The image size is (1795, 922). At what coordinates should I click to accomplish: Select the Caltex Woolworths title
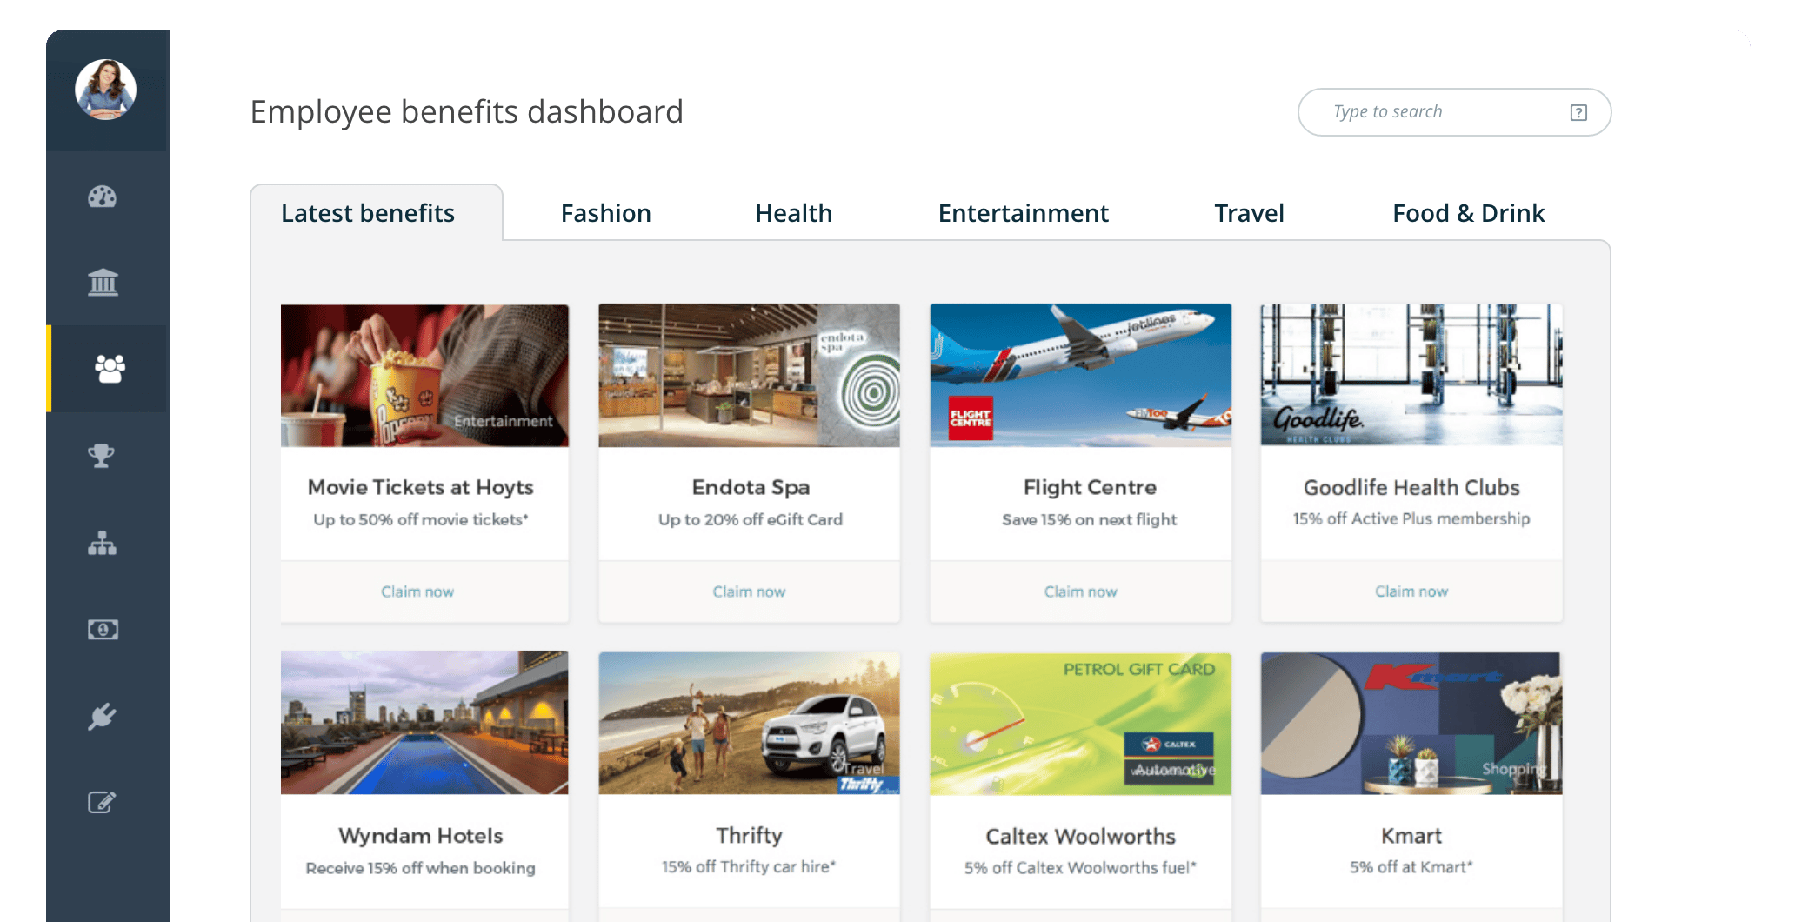coord(1080,836)
